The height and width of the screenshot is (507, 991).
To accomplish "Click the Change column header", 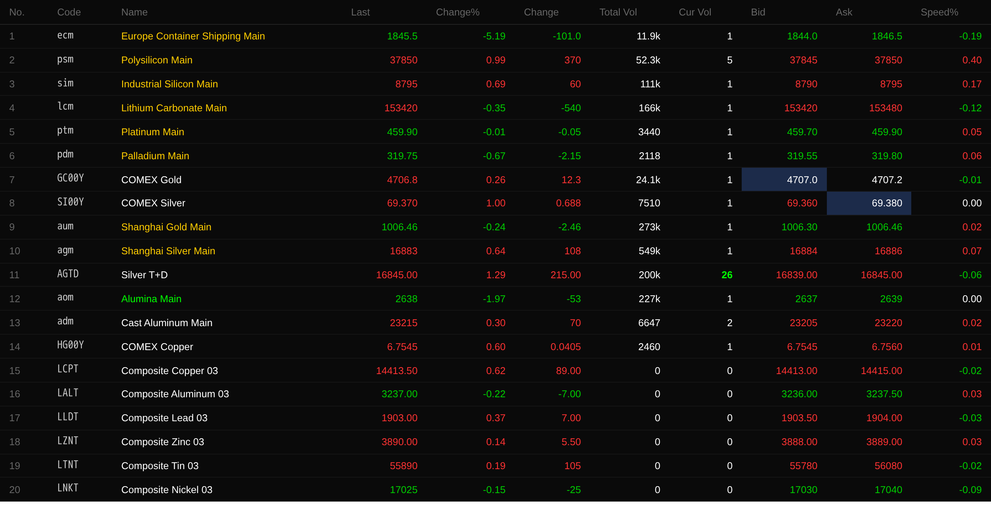I will pyautogui.click(x=541, y=12).
